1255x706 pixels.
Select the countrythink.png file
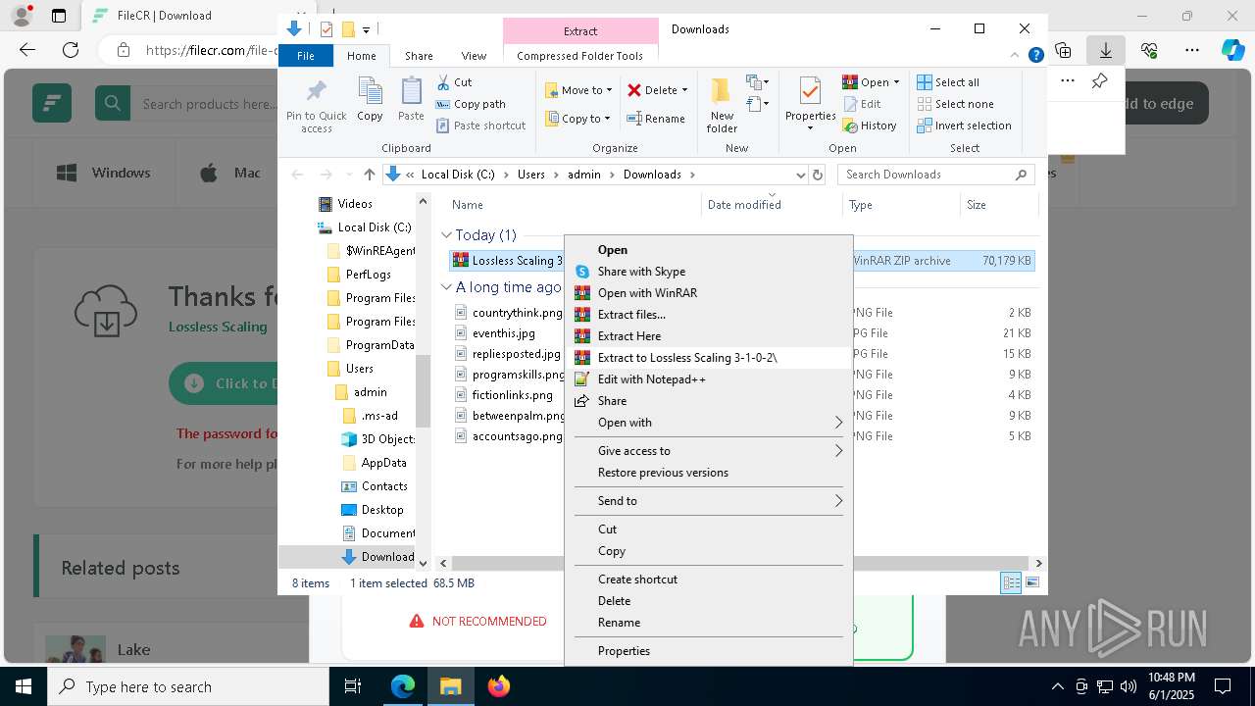point(508,313)
